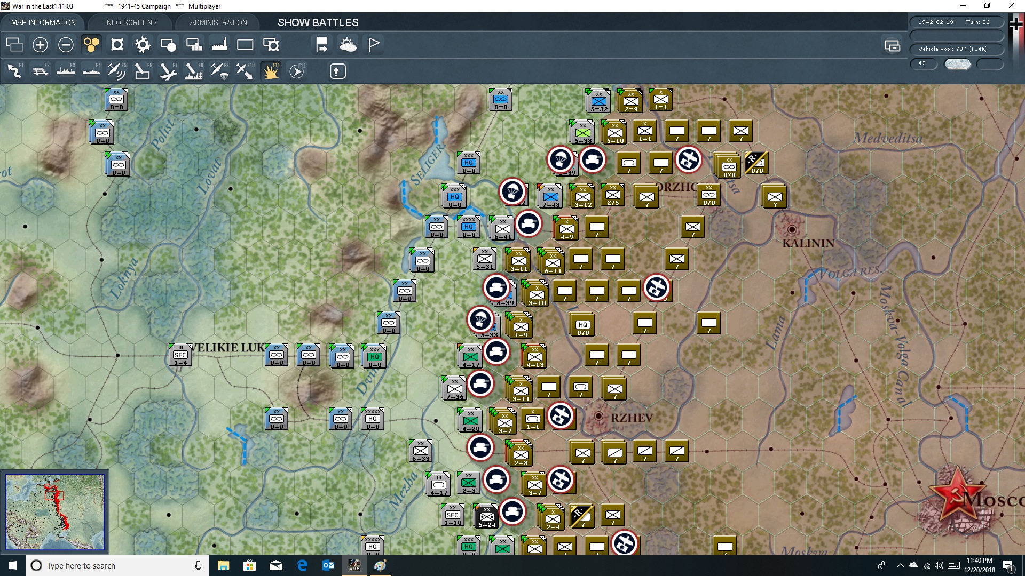The image size is (1025, 576).
Task: Click the Vehicle Pool 73K readout
Action: (x=957, y=49)
